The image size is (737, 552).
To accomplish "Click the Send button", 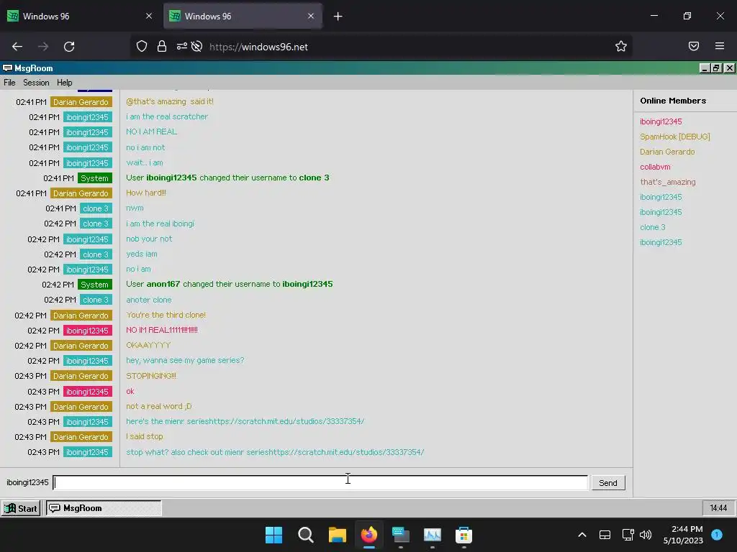I will point(607,482).
